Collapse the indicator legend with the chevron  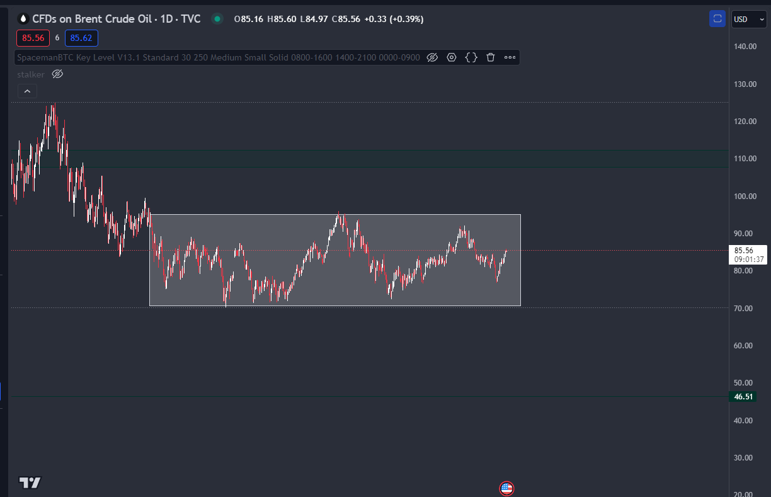pos(27,91)
